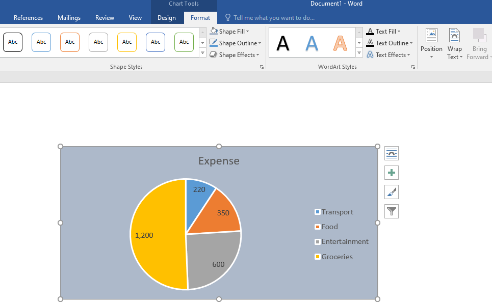The height and width of the screenshot is (304, 492).
Task: Expand the Shape Styles gallery More arrow
Action: (203, 53)
